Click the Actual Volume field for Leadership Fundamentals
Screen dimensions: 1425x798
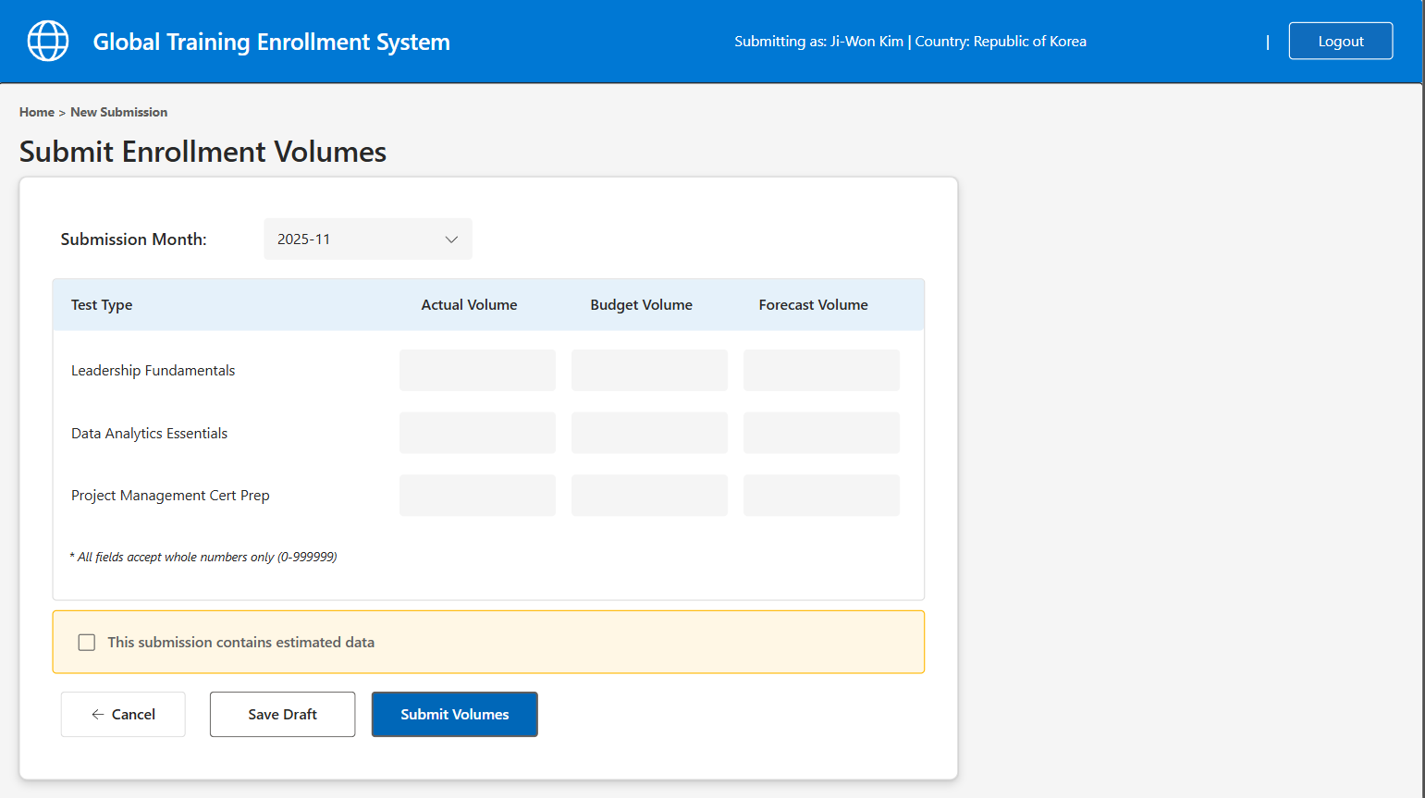tap(477, 370)
